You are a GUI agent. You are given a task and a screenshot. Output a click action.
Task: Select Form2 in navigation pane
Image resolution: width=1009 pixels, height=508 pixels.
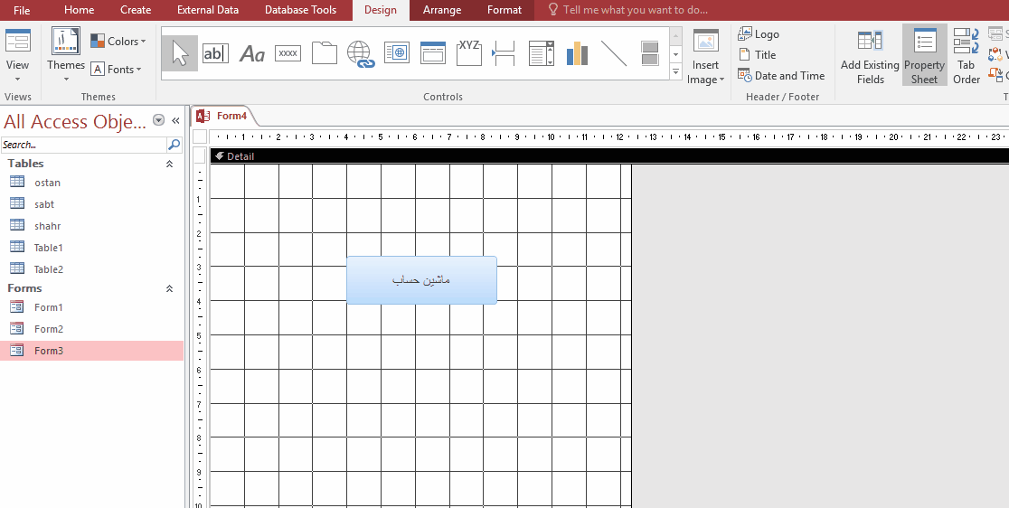(92, 329)
